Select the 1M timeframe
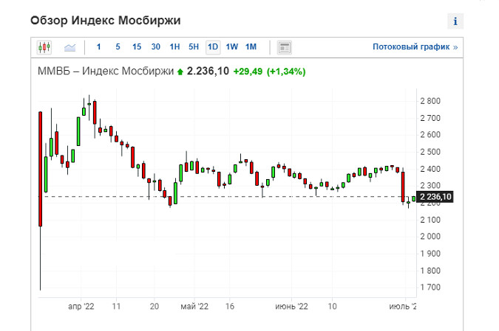This screenshot has width=499, height=331. [x=251, y=47]
